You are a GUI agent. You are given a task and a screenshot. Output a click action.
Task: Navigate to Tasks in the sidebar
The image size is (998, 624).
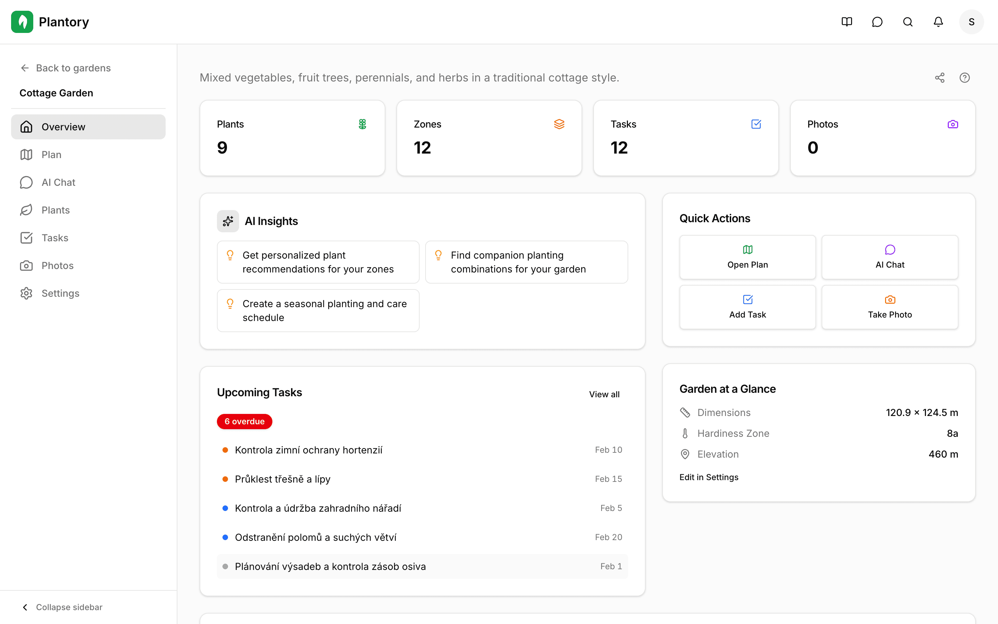click(x=55, y=238)
